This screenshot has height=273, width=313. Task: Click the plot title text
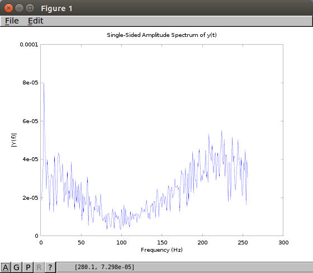(162, 35)
